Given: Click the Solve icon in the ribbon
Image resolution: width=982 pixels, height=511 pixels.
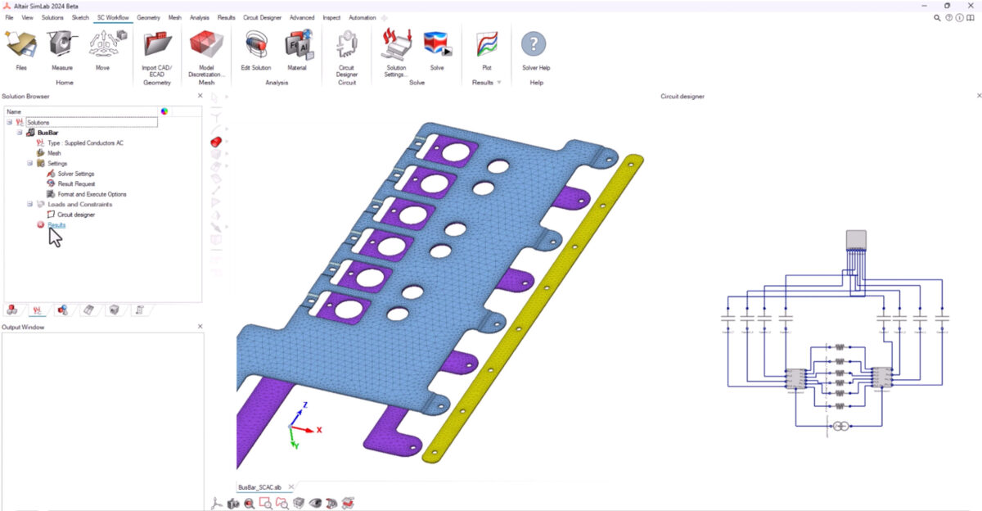Looking at the screenshot, I should (437, 45).
